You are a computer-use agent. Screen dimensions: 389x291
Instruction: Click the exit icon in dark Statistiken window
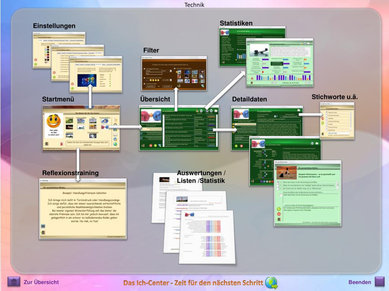pos(223,63)
